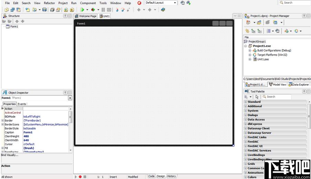This screenshot has width=311, height=179.
Task: Click the Build groups icon in Project Manager
Action: pyautogui.click(x=278, y=31)
